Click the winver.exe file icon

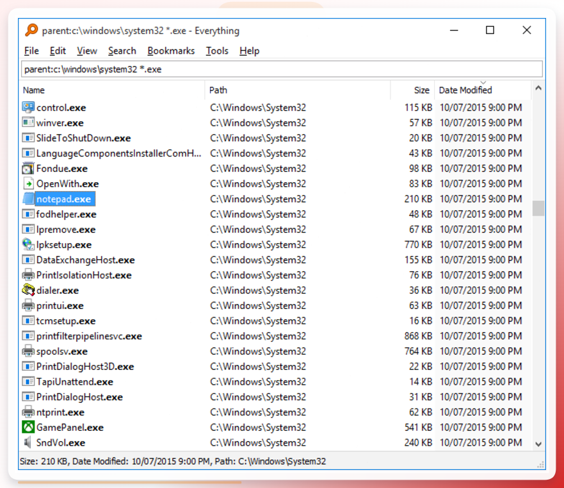click(x=28, y=122)
